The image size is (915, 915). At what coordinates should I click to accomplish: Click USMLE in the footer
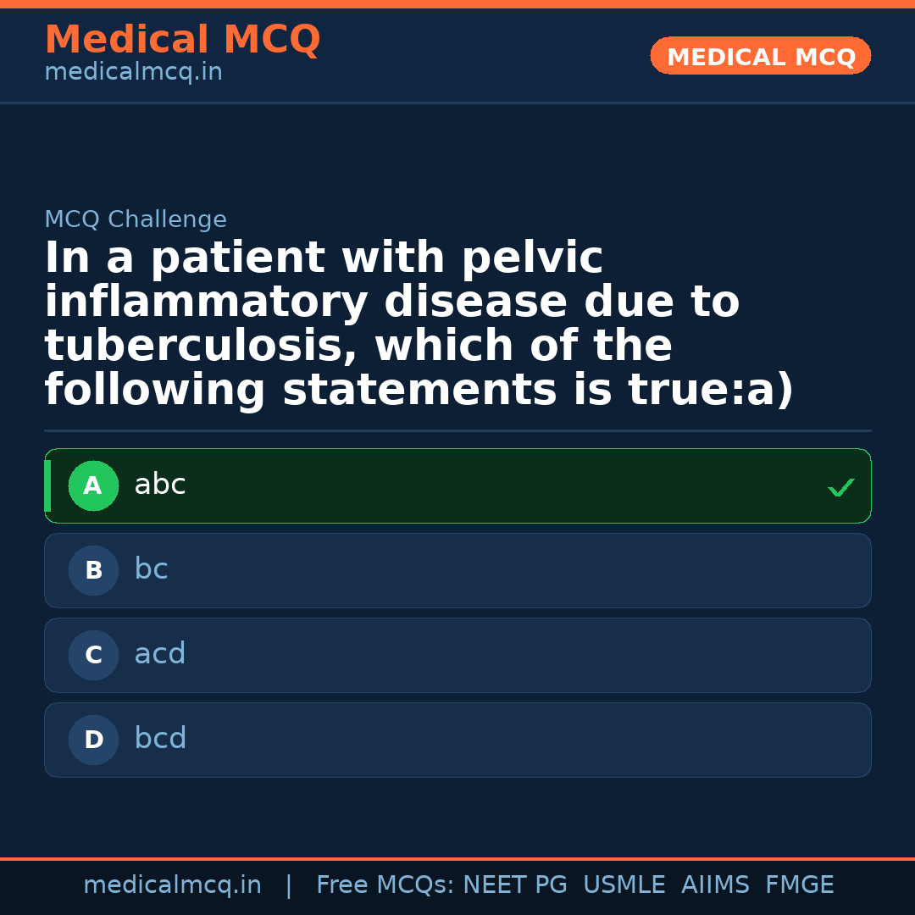click(x=624, y=885)
